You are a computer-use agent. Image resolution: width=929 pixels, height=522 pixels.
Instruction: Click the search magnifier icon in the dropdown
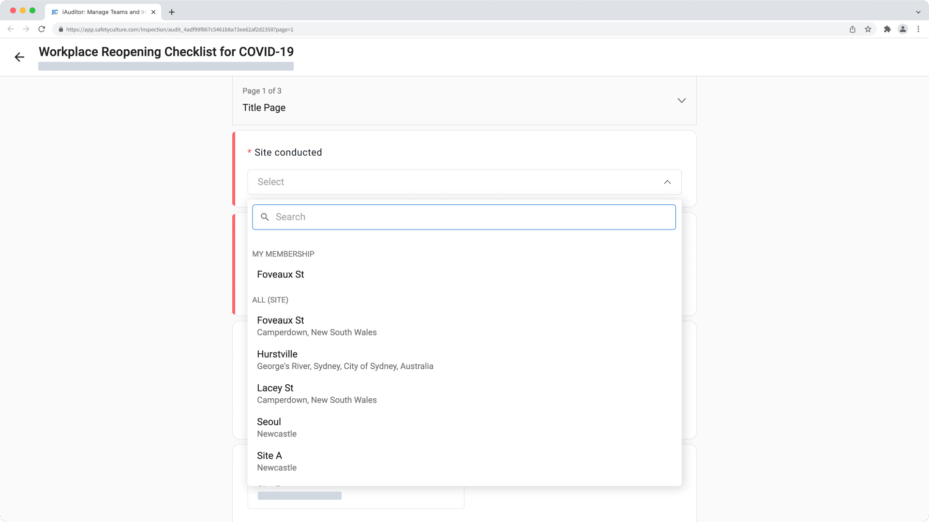(265, 217)
